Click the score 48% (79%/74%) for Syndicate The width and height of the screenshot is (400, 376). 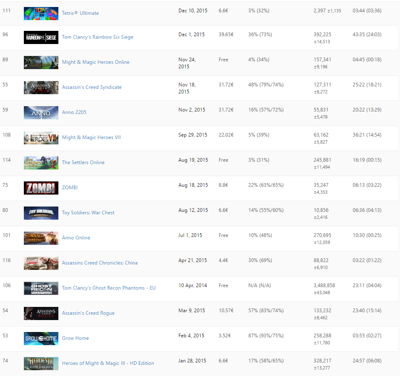[x=266, y=84]
